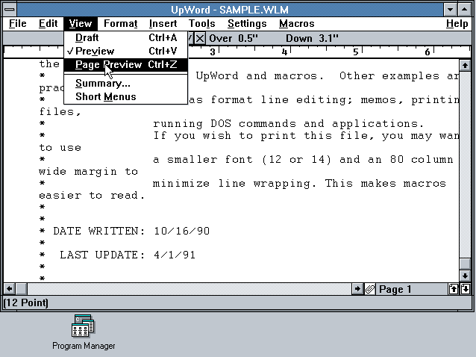Screen dimensions: 476x357
Task: Open the Tools menu
Action: pyautogui.click(x=202, y=24)
